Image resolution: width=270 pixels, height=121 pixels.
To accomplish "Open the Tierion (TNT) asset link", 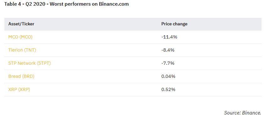I will (x=22, y=50).
